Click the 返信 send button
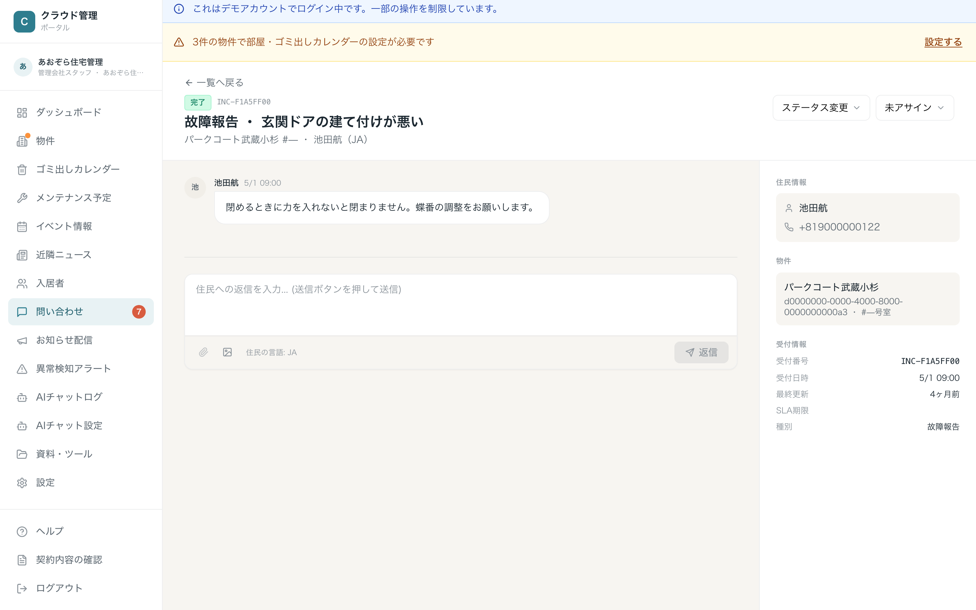Viewport: 976px width, 610px height. point(701,352)
